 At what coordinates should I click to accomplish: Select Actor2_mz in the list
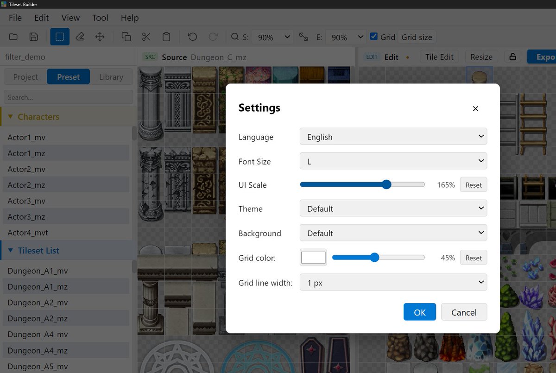(x=66, y=185)
